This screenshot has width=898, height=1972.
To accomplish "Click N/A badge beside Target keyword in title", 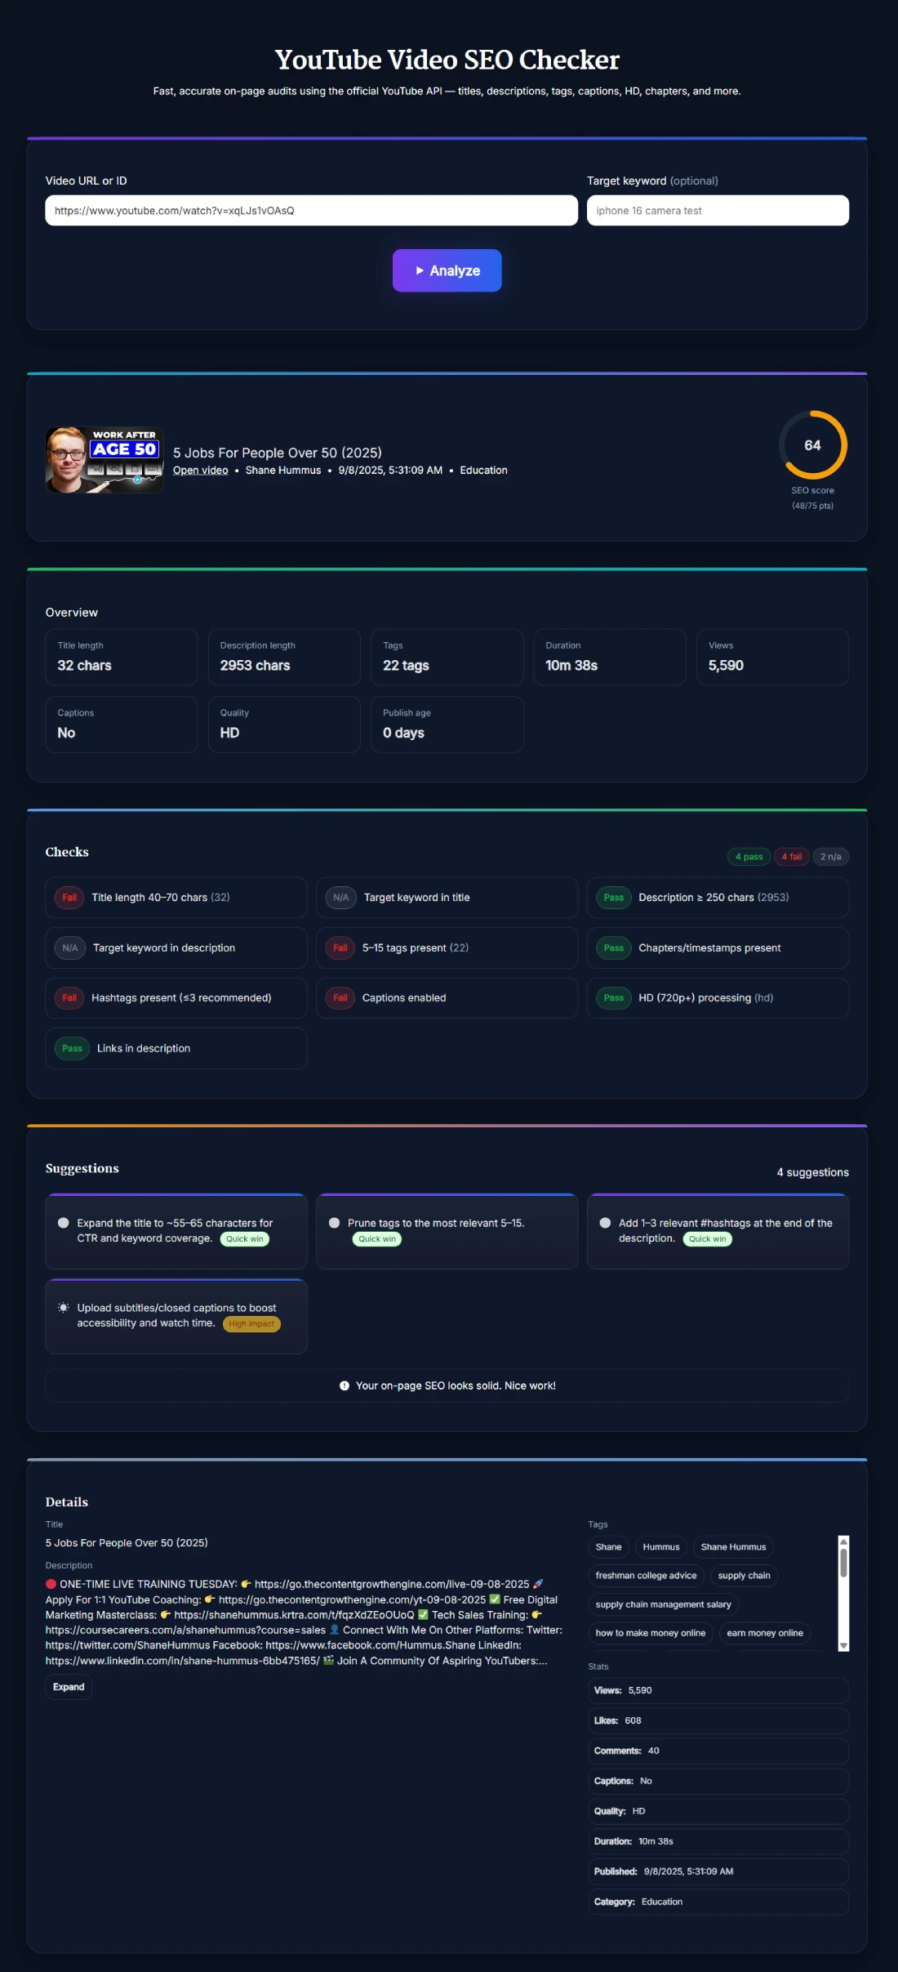I will 340,898.
